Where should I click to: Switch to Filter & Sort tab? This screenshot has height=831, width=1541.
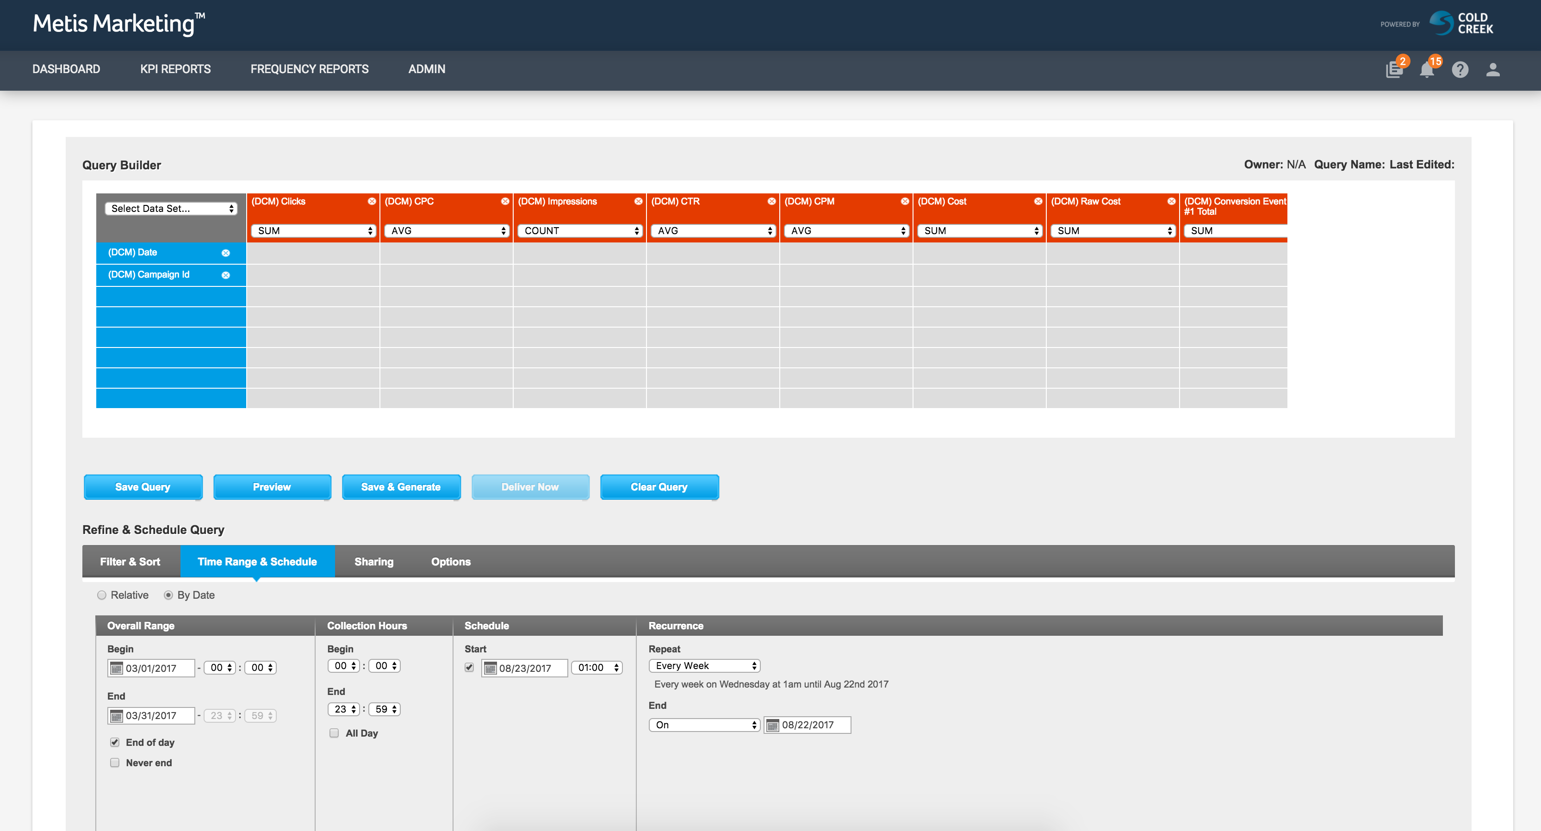[x=130, y=562]
